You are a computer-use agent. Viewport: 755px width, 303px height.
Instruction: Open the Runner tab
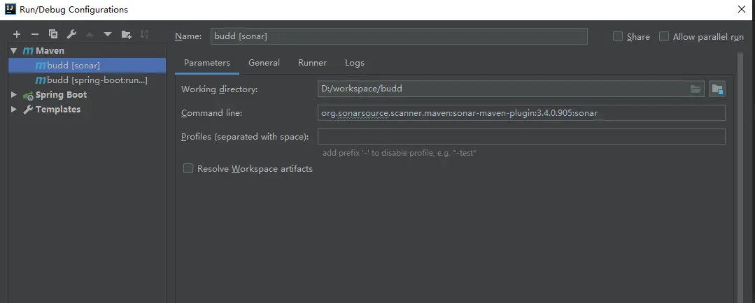(312, 63)
